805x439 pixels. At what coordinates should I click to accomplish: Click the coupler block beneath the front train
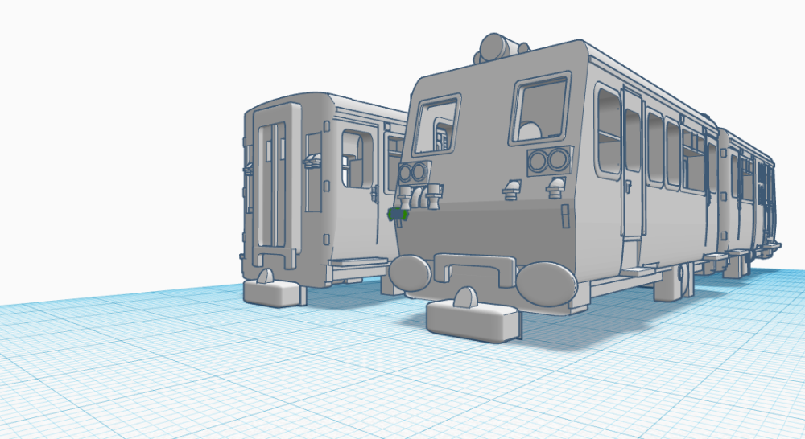tap(473, 319)
